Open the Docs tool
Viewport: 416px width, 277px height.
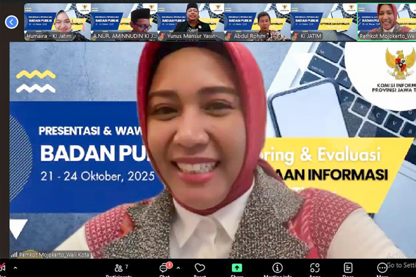(x=348, y=269)
